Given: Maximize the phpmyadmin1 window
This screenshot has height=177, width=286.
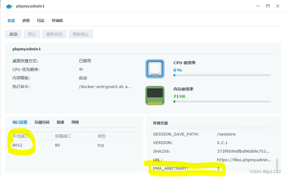Looking at the screenshot, I should 268,6.
